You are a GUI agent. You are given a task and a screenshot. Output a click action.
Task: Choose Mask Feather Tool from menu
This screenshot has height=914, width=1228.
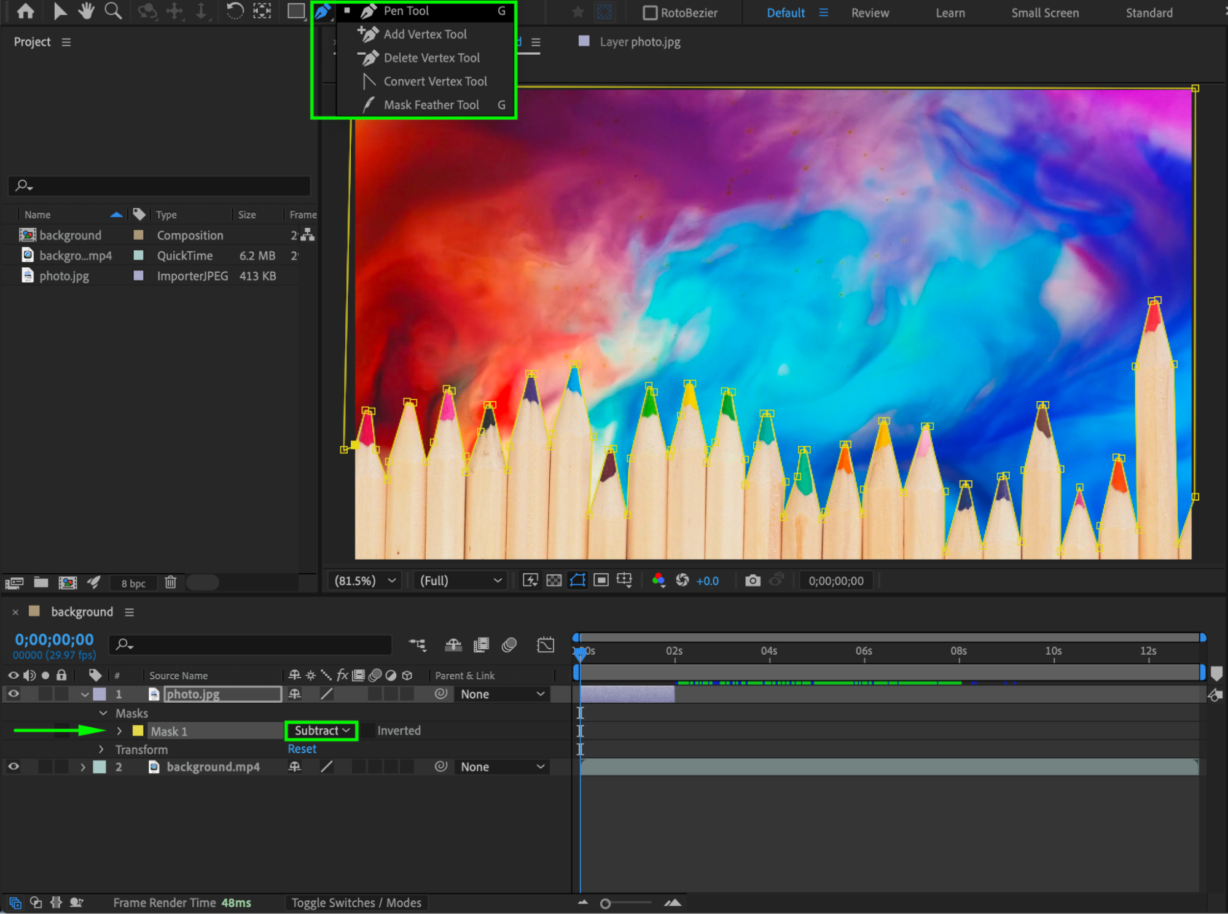431,105
